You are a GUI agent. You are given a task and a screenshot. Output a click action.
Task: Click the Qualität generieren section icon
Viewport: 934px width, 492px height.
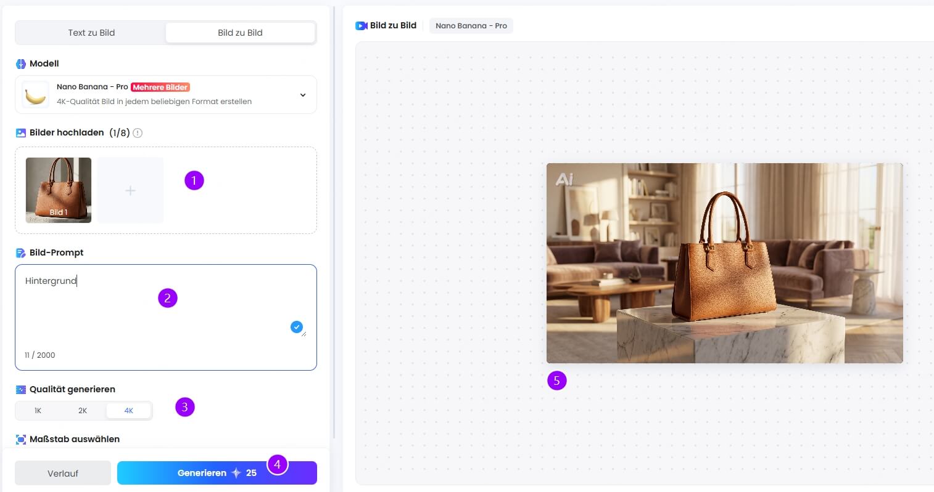[x=21, y=390]
